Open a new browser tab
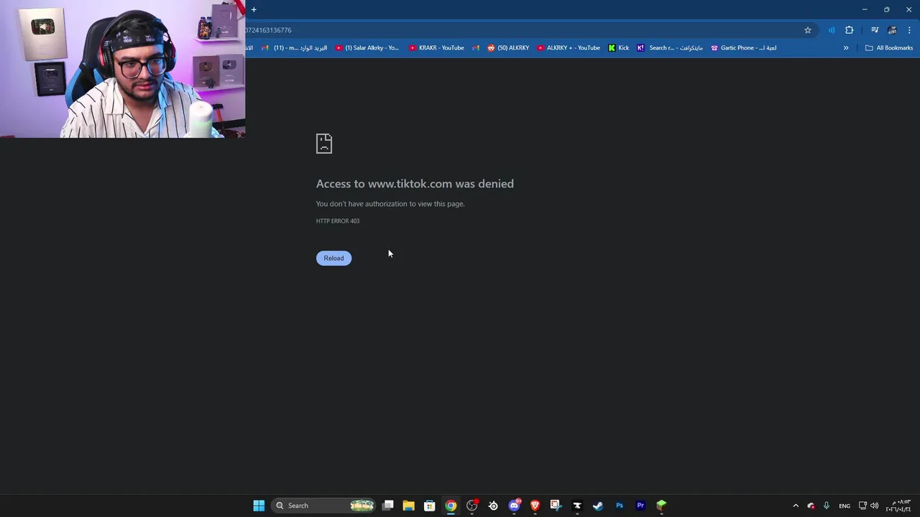 coord(254,9)
